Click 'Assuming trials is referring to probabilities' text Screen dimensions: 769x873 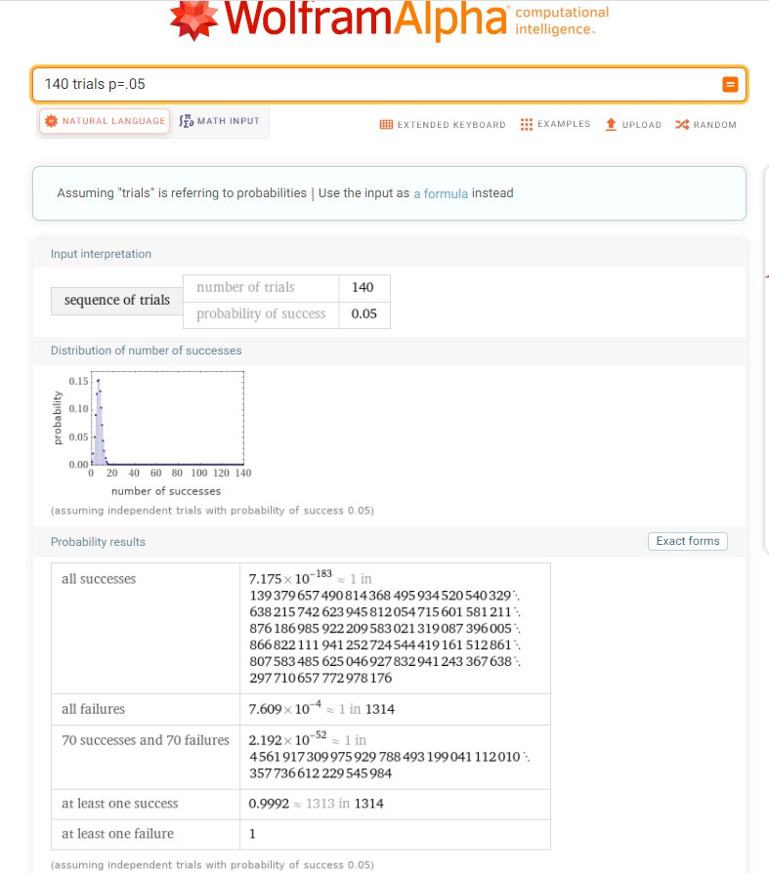coord(182,193)
